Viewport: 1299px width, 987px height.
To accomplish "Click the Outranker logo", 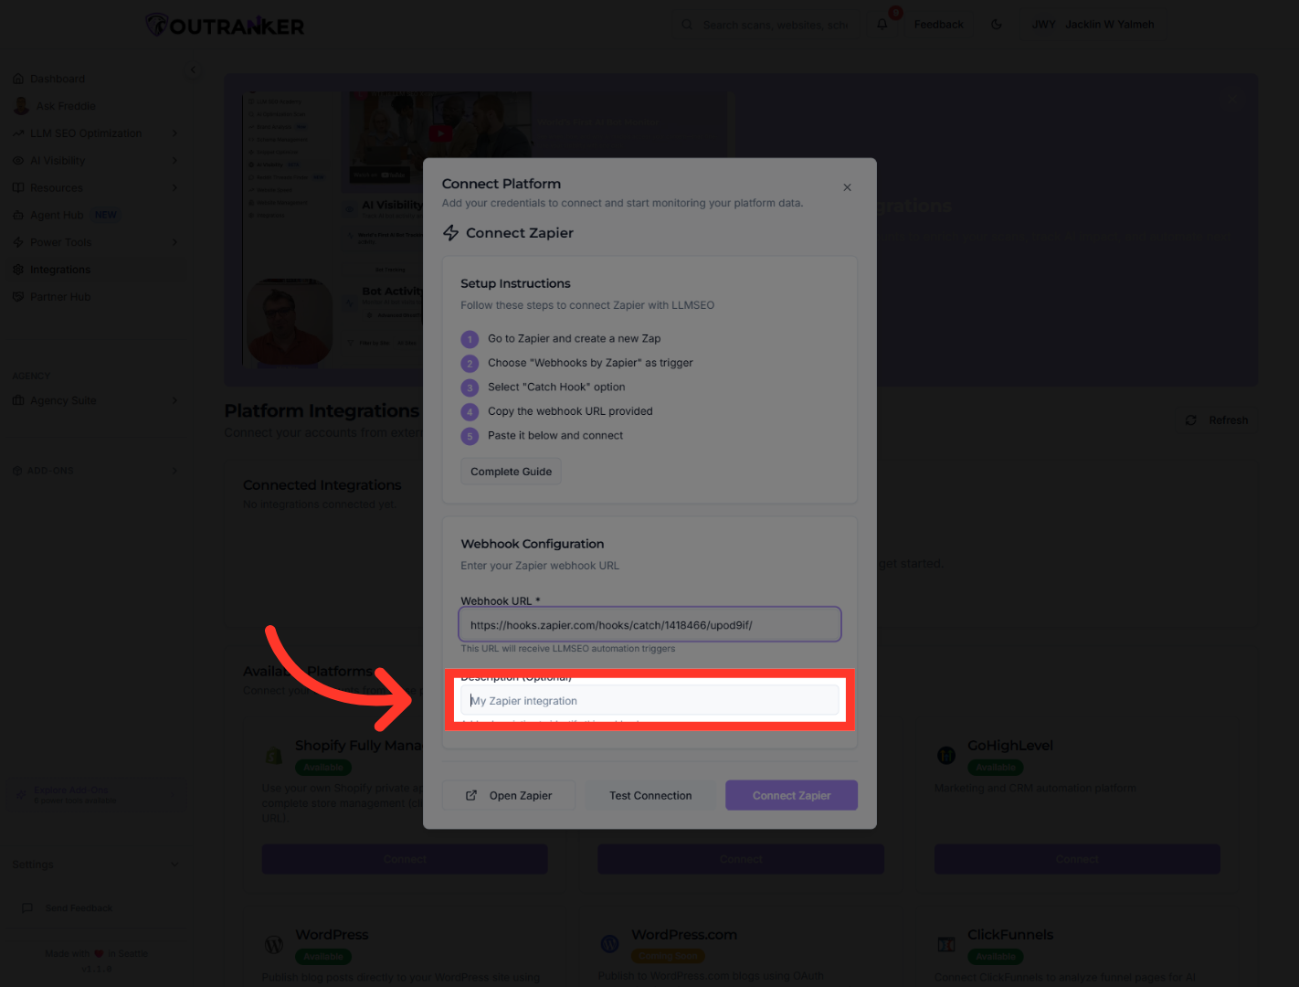I will pos(226,26).
